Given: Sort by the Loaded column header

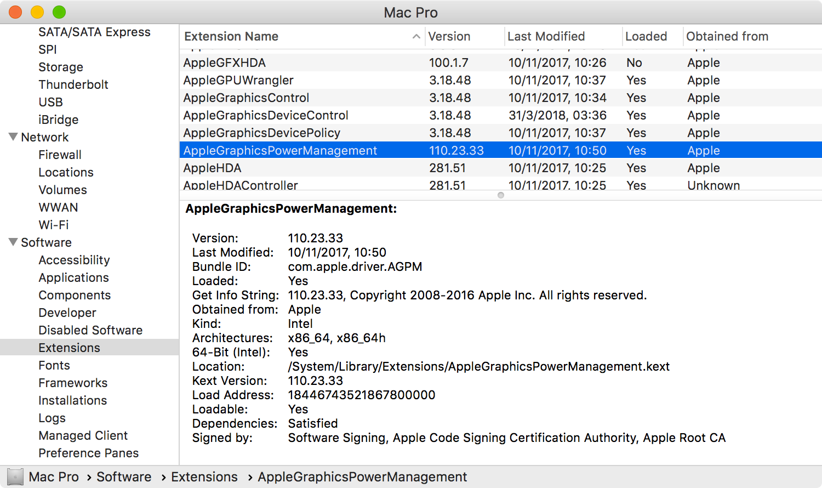Looking at the screenshot, I should 646,36.
